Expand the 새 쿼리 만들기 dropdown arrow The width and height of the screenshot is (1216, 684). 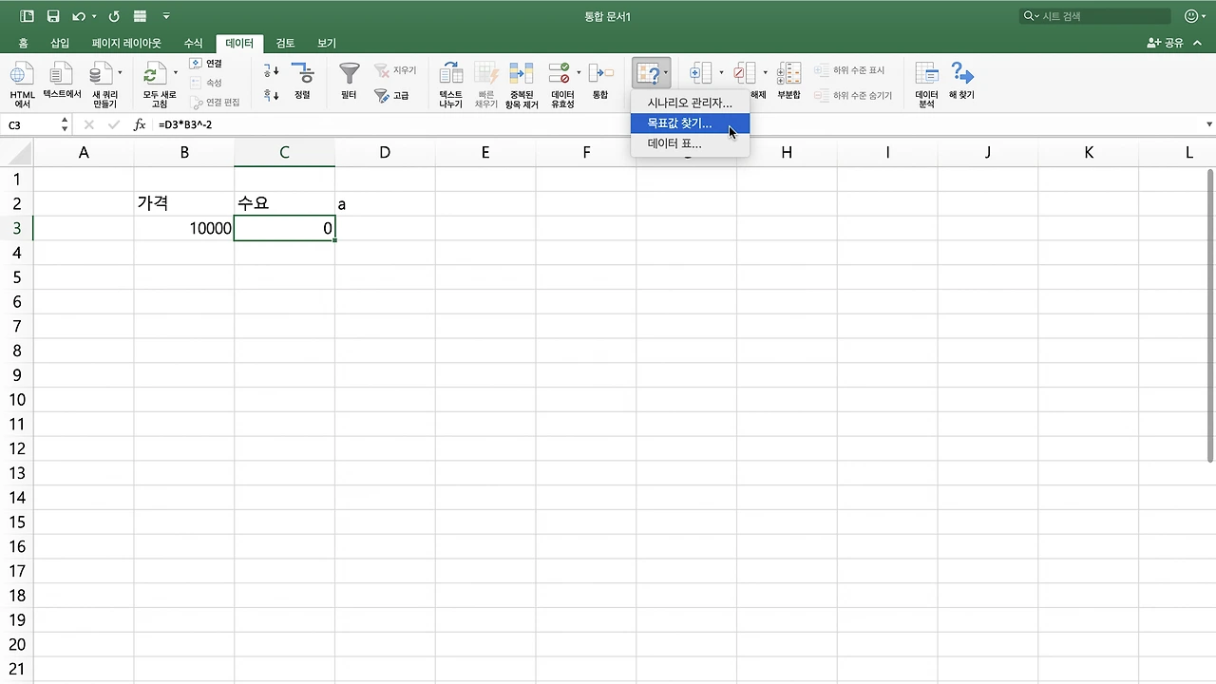[x=120, y=73]
